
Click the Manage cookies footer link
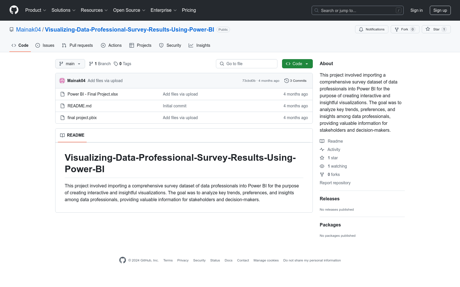click(x=266, y=260)
